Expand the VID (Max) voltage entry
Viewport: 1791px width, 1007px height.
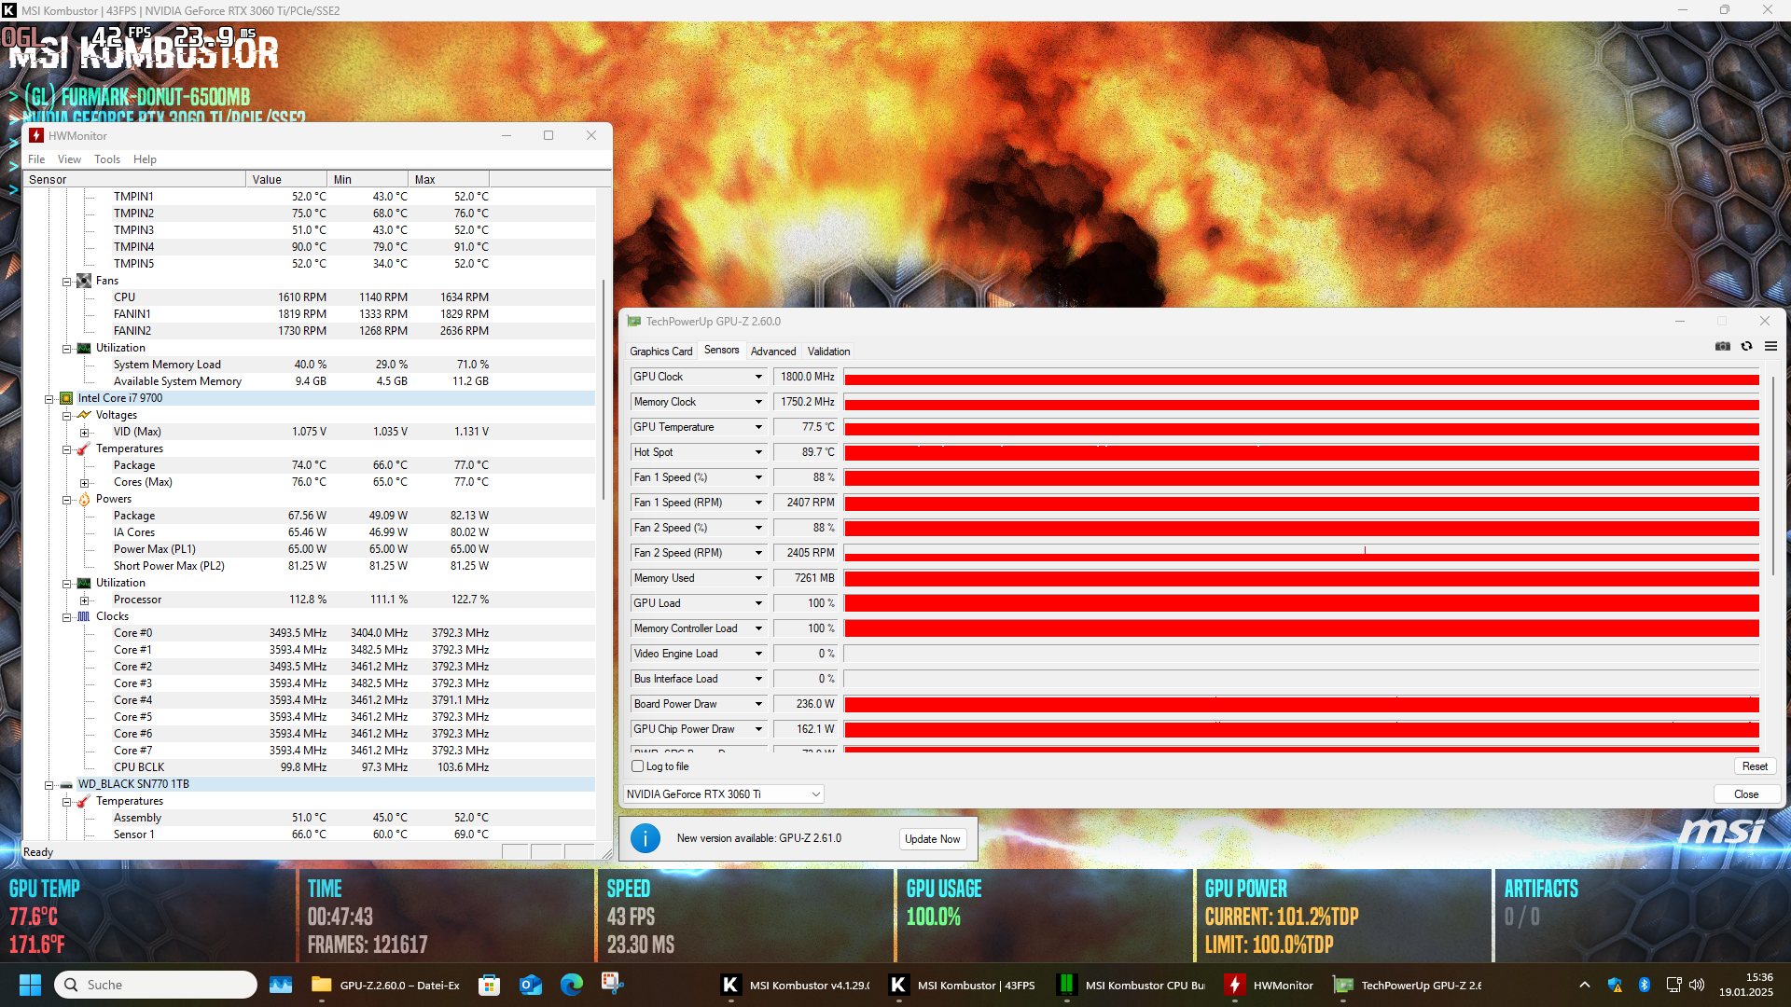pos(85,432)
